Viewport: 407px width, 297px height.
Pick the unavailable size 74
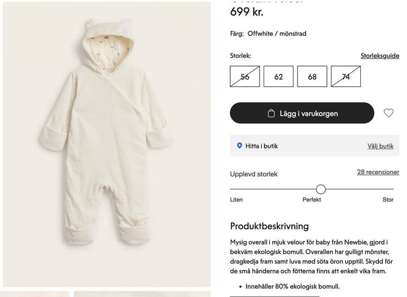coord(346,76)
